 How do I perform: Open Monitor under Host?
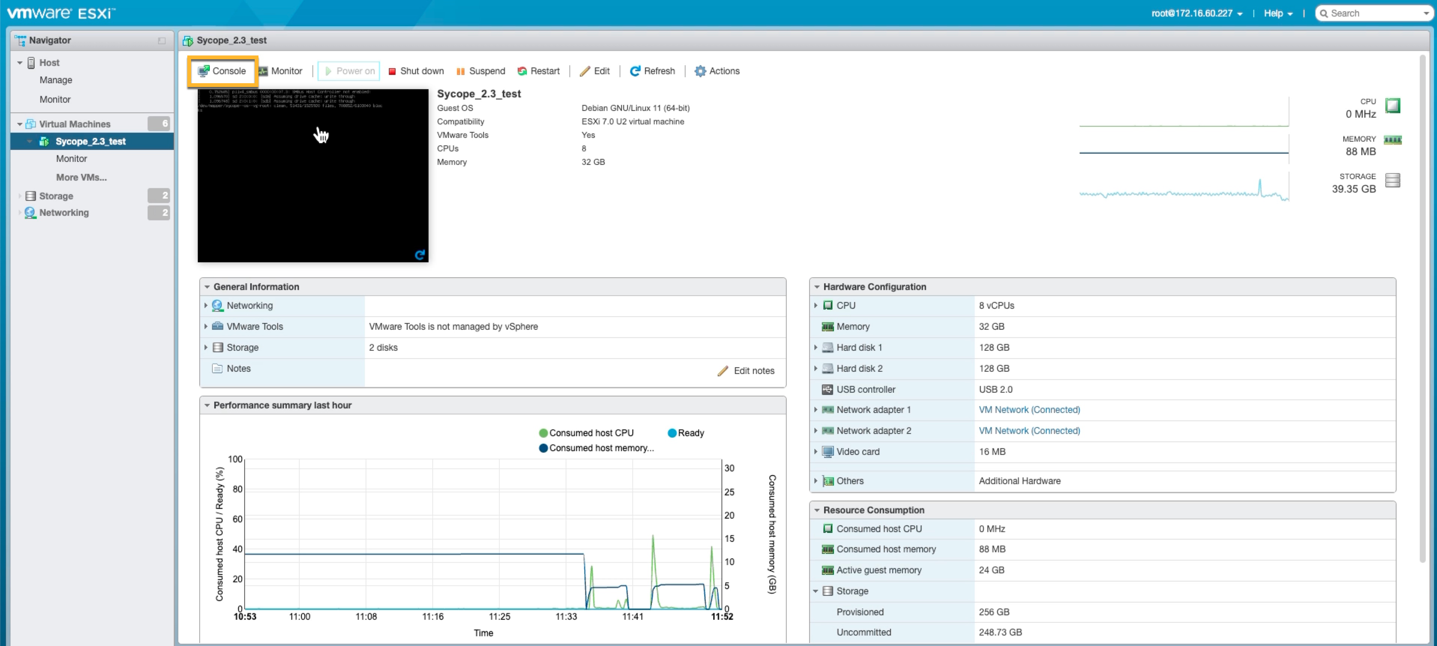(x=55, y=99)
